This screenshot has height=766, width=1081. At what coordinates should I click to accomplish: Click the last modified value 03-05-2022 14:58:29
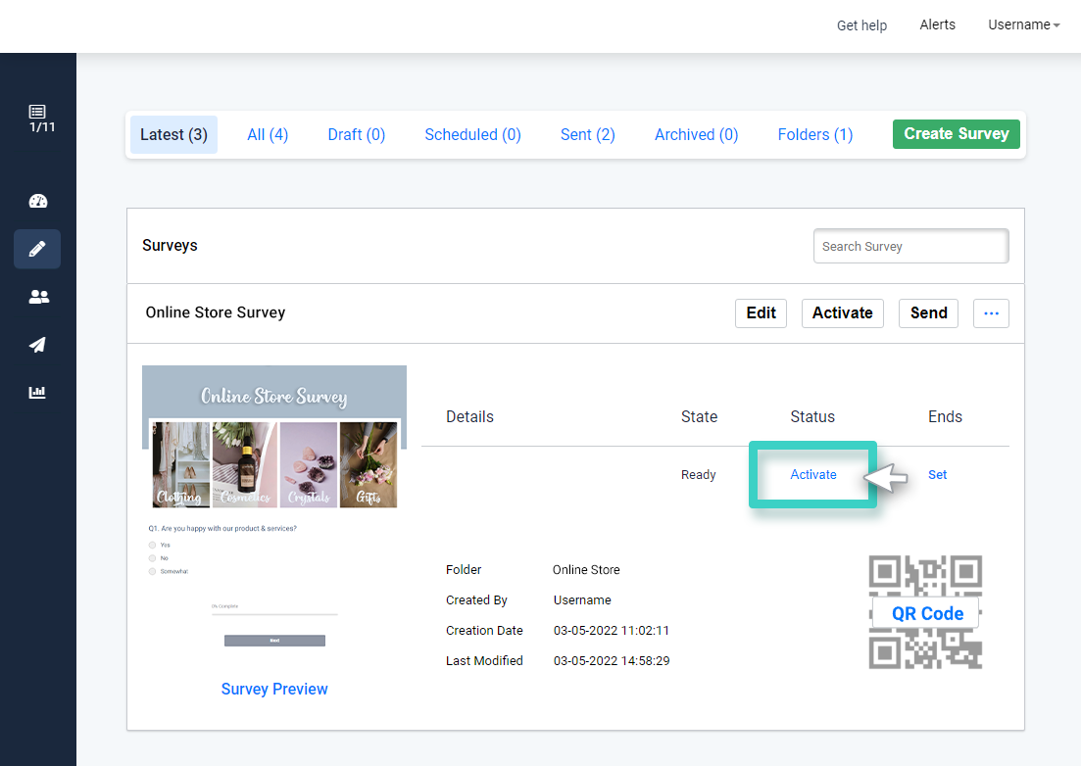pos(612,660)
